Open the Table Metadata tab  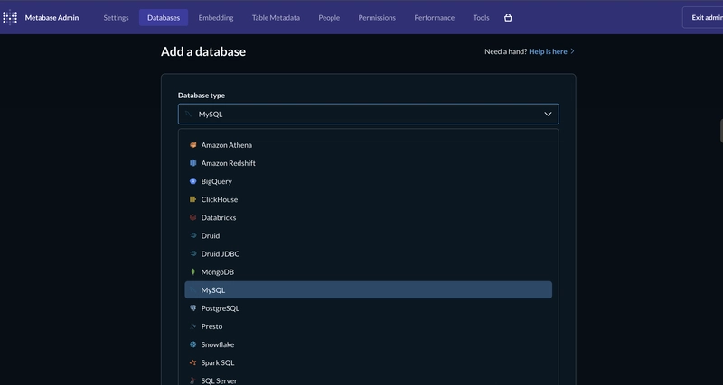pos(276,17)
